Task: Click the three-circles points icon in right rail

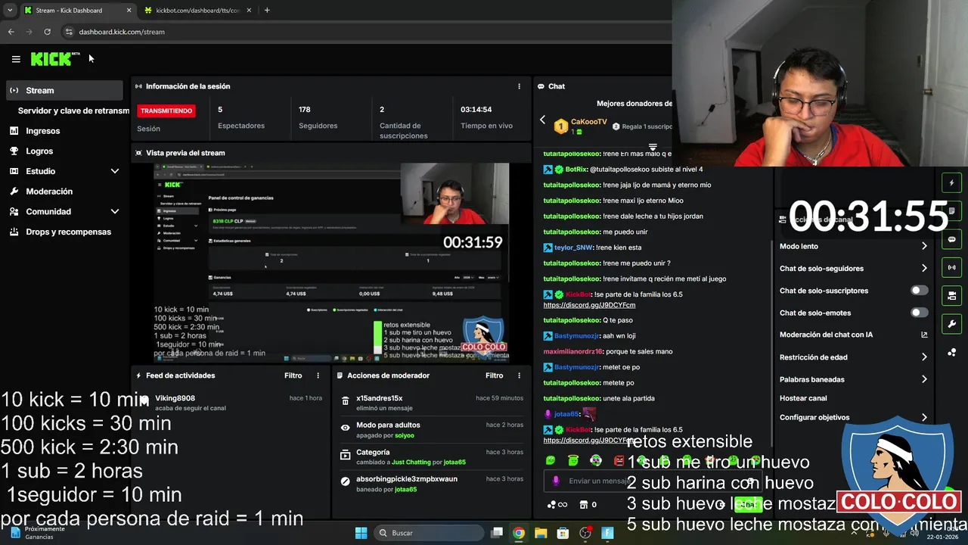Action: point(951,352)
